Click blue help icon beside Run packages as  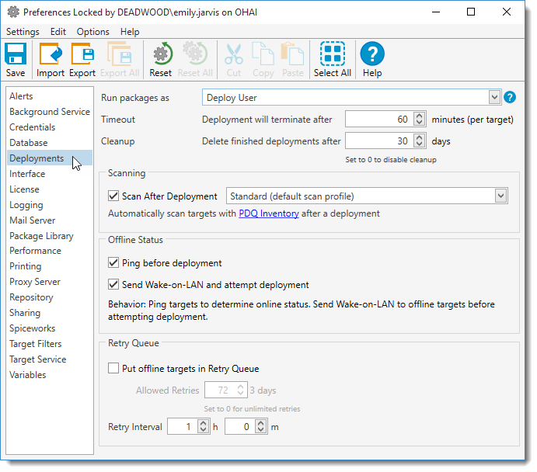(510, 97)
